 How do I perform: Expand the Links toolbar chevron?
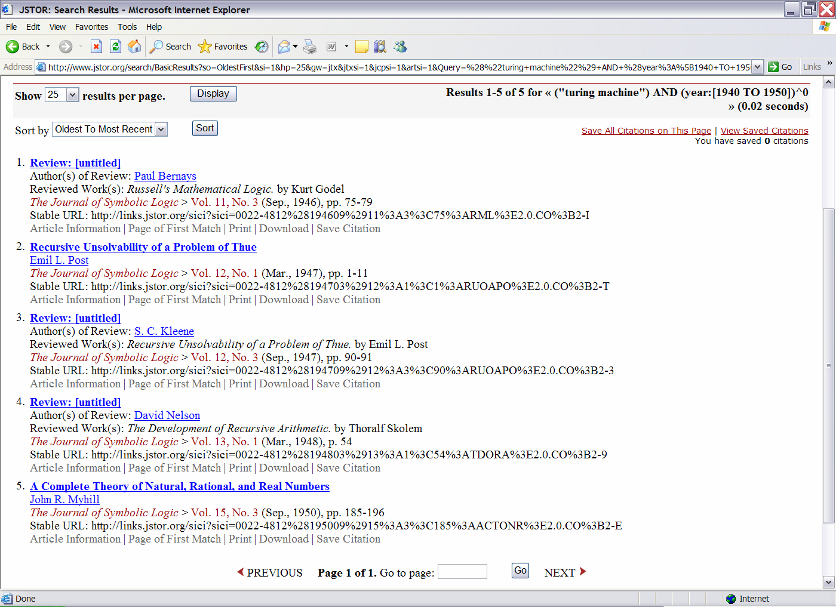click(829, 63)
